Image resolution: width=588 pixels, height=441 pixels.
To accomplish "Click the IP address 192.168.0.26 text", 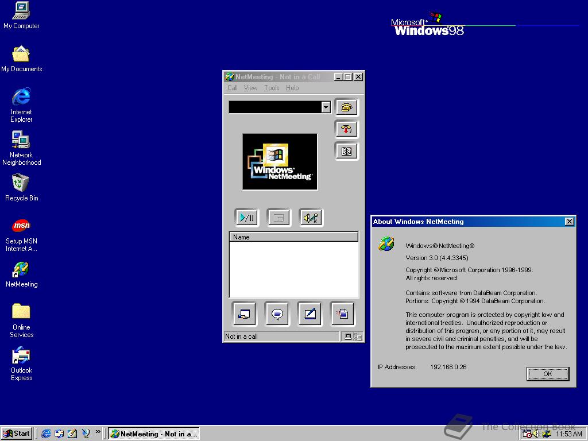I will tap(448, 367).
